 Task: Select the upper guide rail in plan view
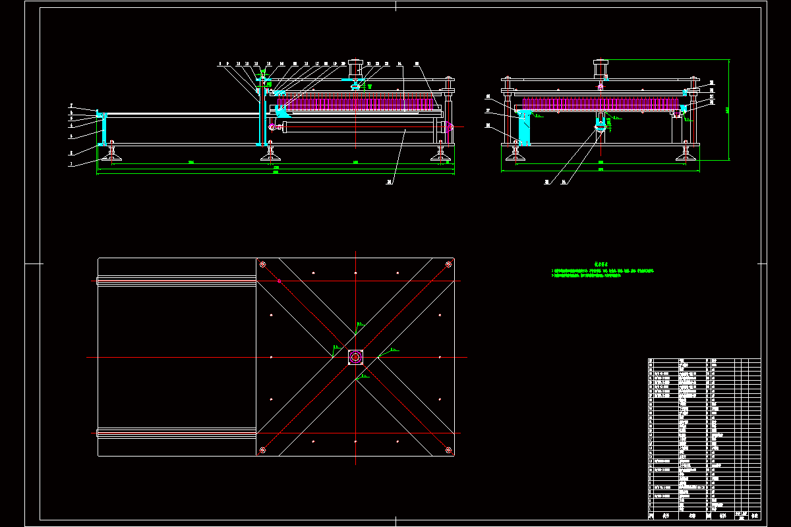tap(177, 281)
